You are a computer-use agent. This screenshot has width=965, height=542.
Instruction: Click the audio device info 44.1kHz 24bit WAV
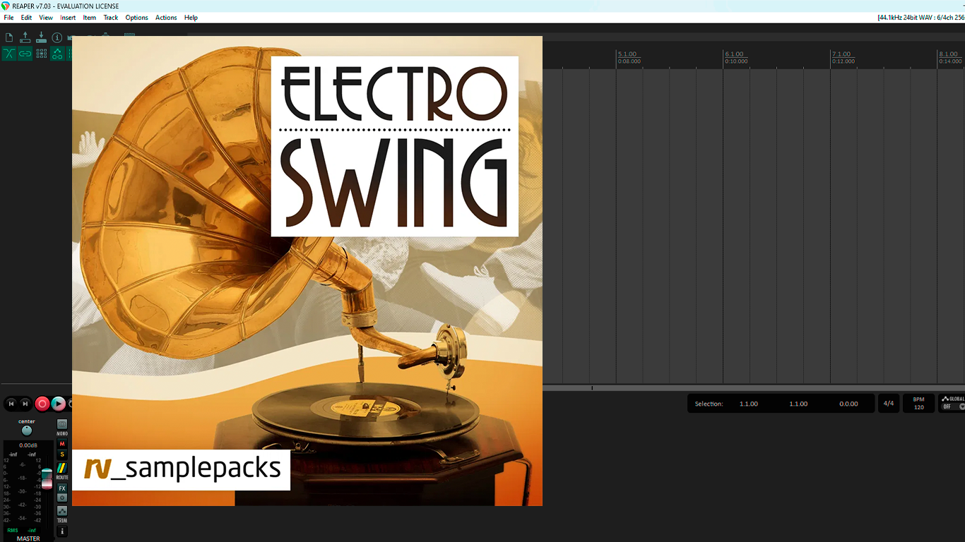pos(920,18)
